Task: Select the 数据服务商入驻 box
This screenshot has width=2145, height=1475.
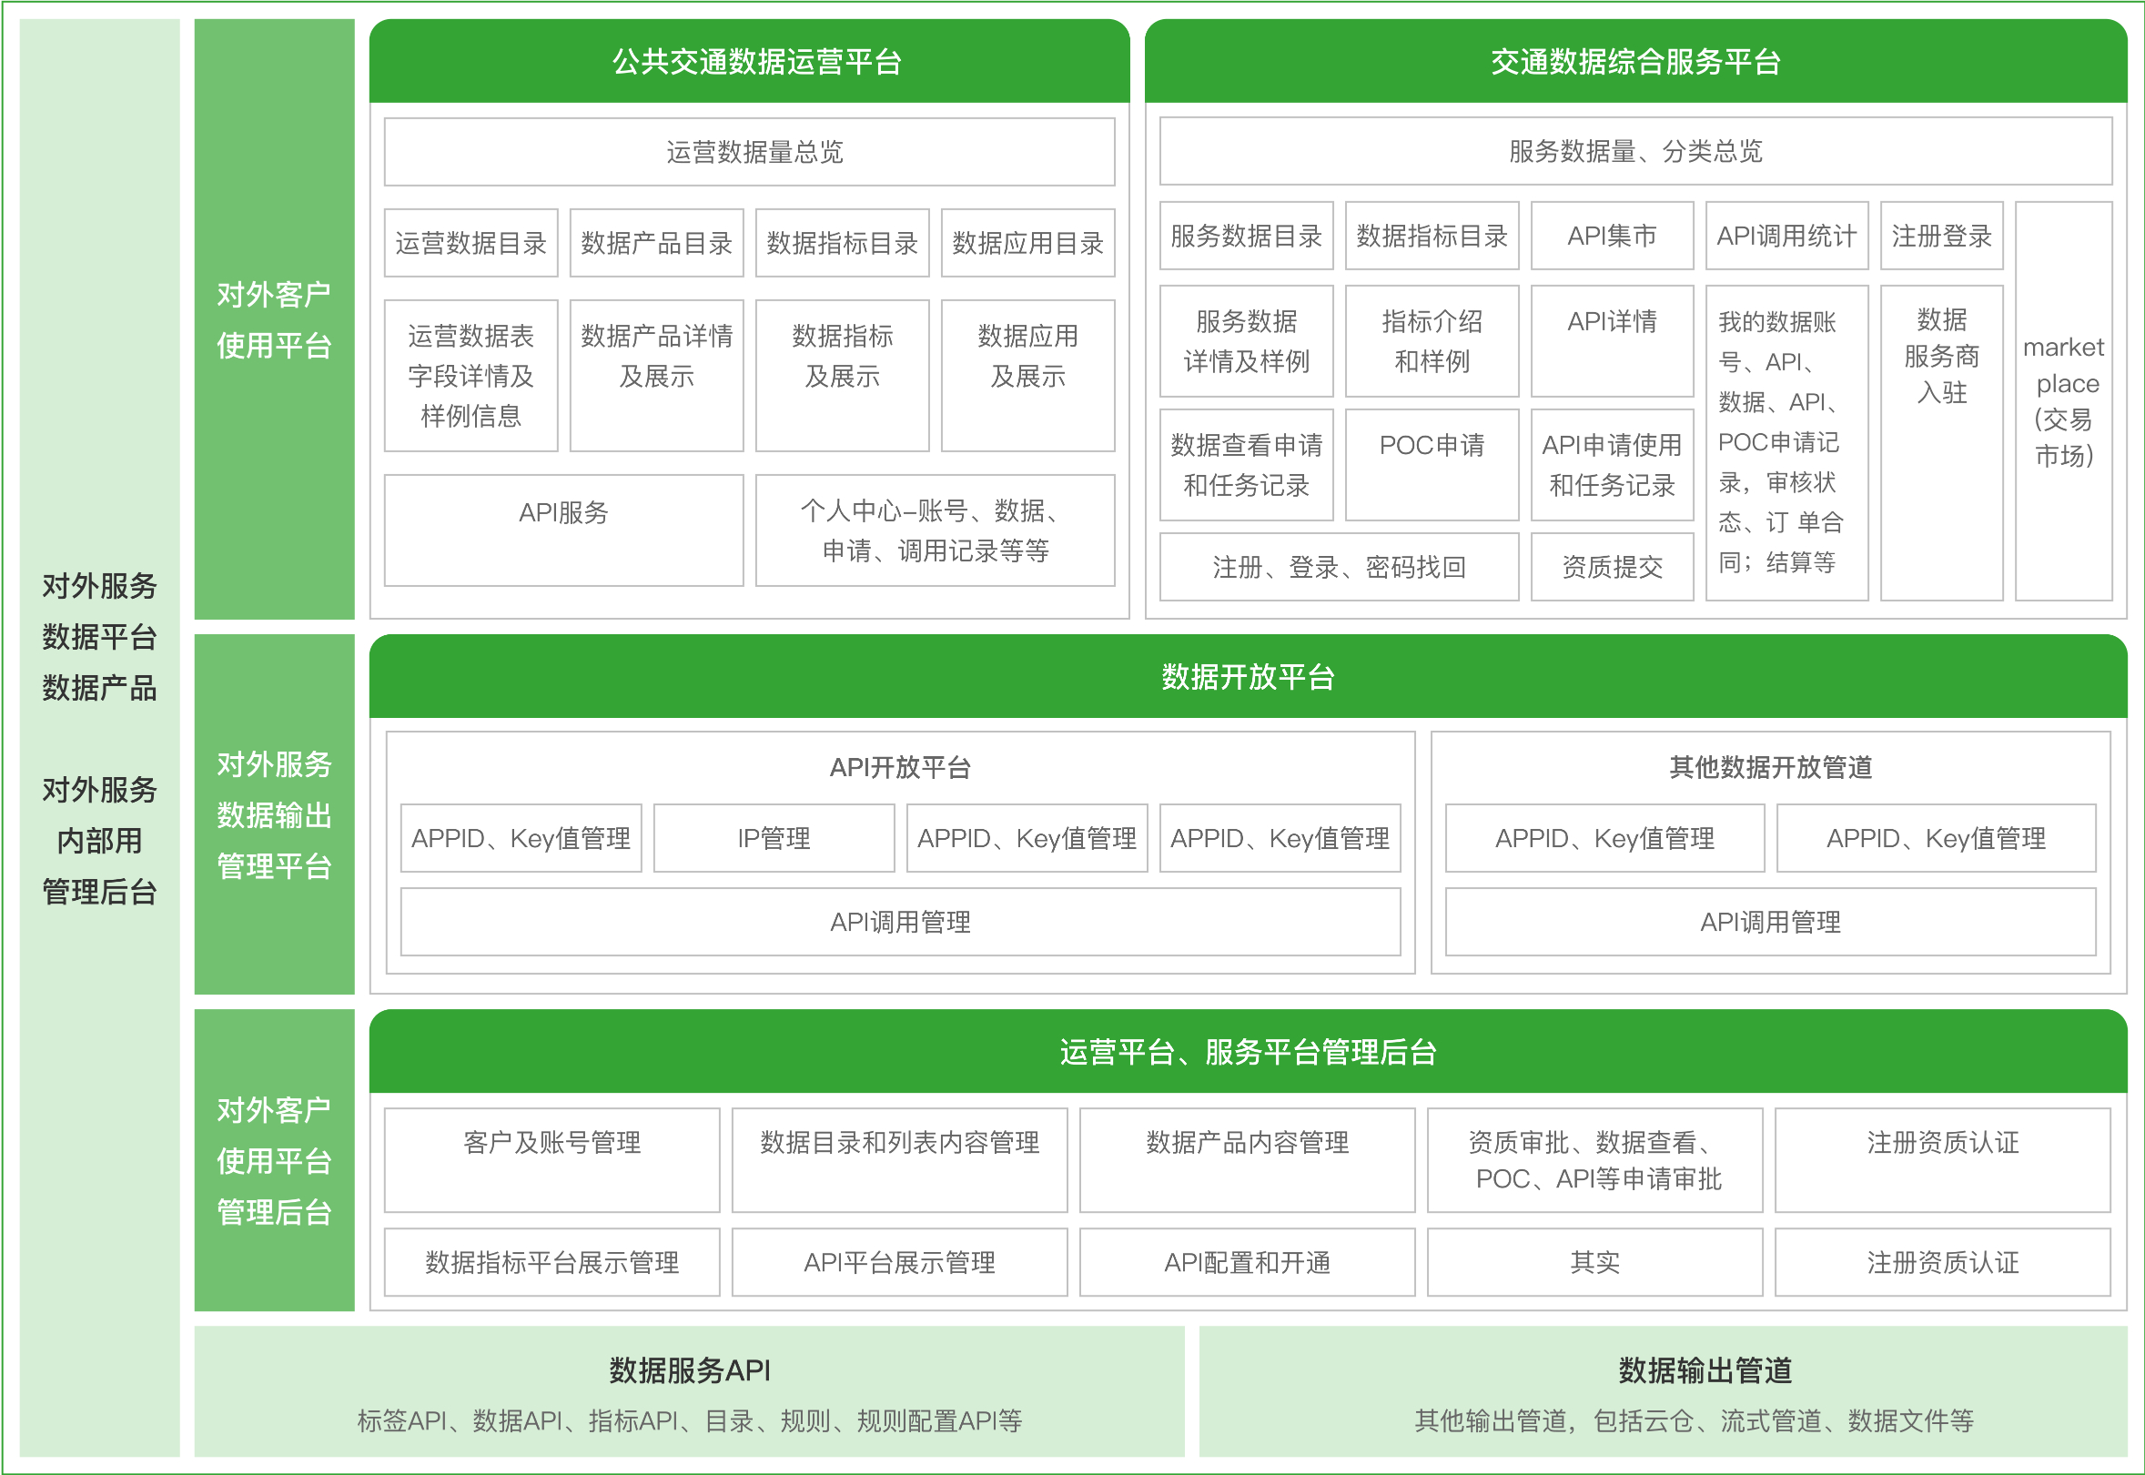Action: (x=1942, y=443)
